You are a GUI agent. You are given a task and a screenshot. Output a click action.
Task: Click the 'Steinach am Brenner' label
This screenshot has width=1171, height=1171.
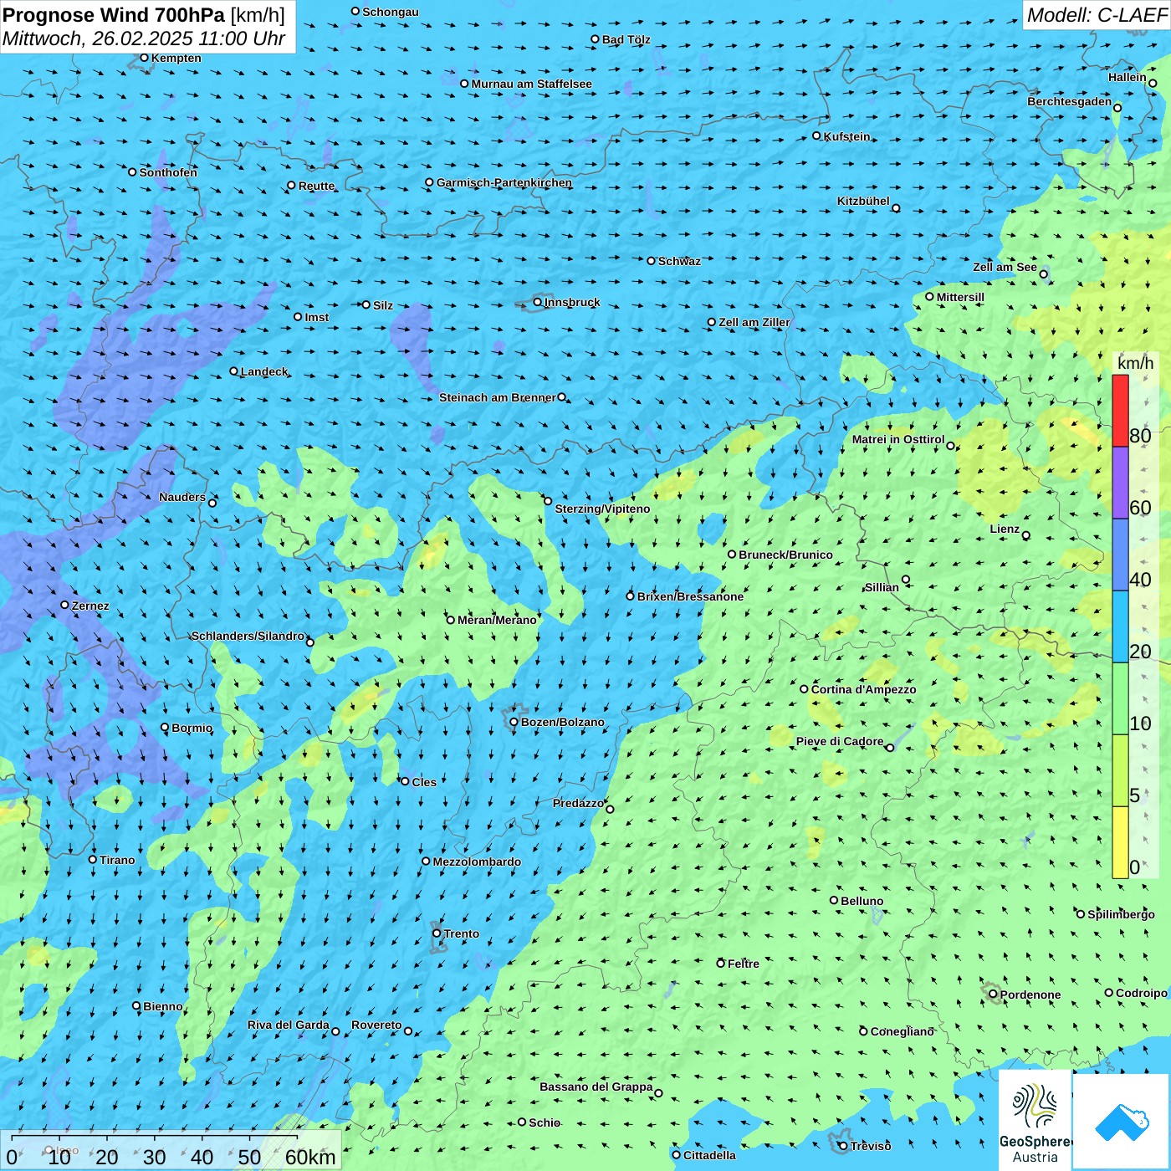click(498, 397)
